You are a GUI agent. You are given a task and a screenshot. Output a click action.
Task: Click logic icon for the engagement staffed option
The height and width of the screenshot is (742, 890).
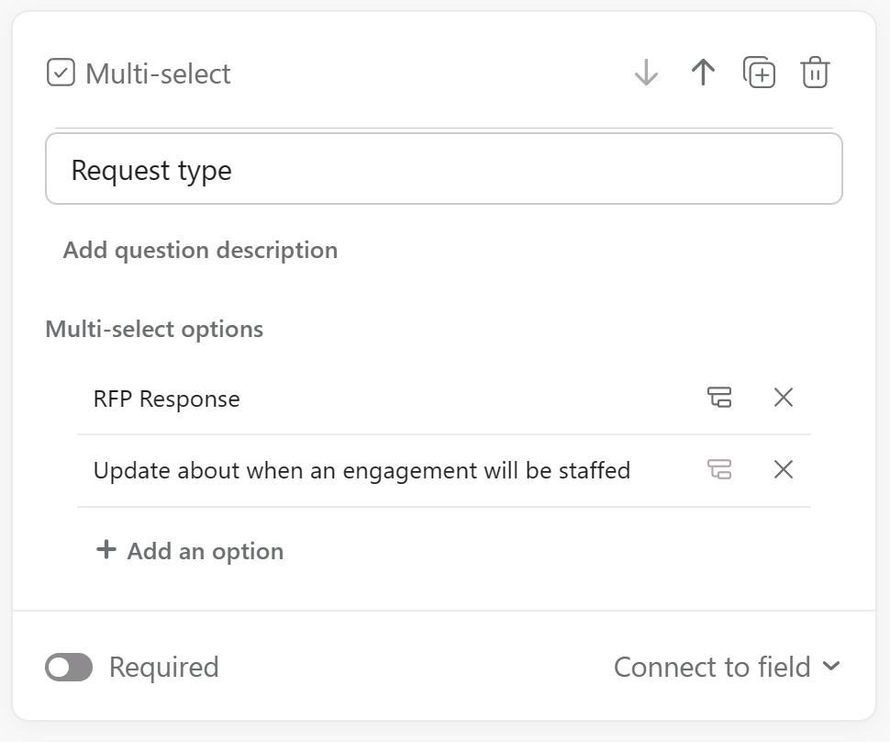[x=719, y=470]
